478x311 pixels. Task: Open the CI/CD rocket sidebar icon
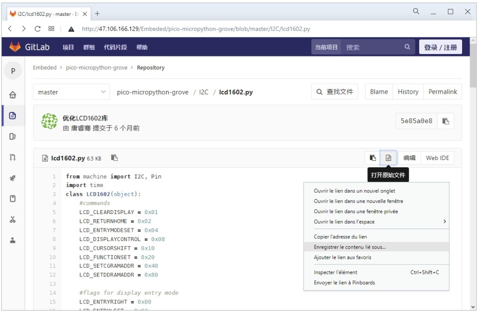(13, 178)
